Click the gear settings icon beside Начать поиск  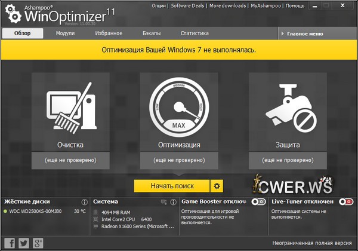click(217, 186)
